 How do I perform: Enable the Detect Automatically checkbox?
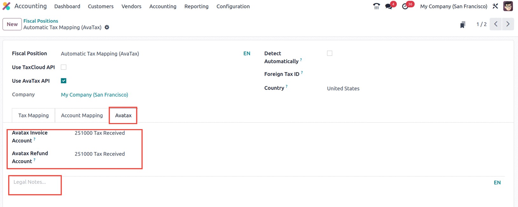330,53
